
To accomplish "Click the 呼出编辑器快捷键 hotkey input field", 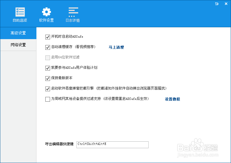I will [x=113, y=145].
